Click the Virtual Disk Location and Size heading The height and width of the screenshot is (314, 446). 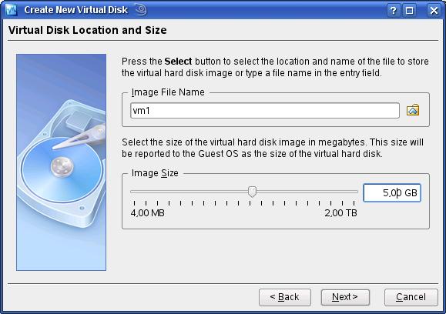click(x=88, y=30)
